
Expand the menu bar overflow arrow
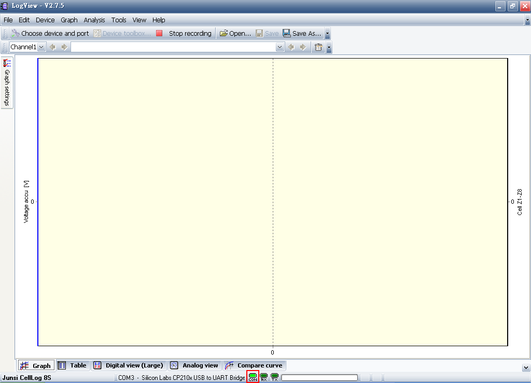click(x=527, y=20)
